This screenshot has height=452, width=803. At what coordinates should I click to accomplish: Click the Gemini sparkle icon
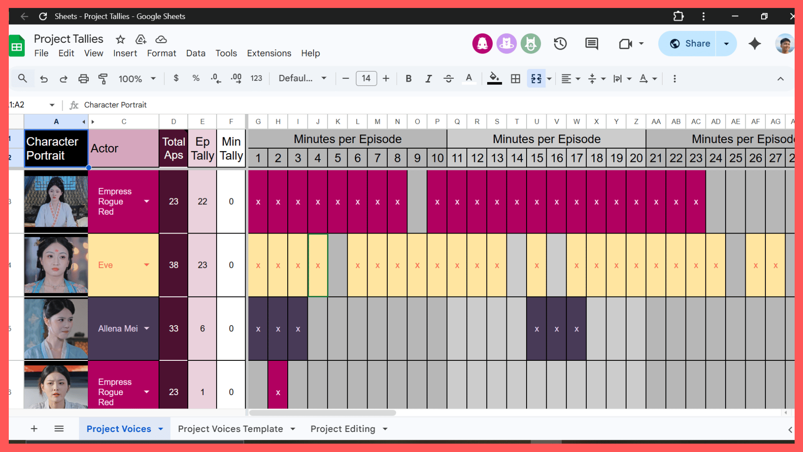point(754,44)
